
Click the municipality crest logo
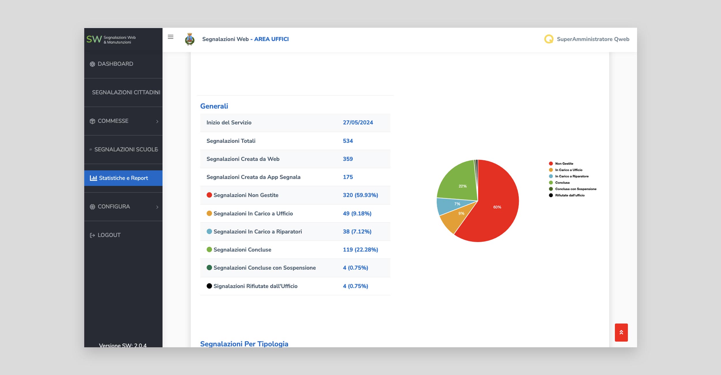point(189,39)
